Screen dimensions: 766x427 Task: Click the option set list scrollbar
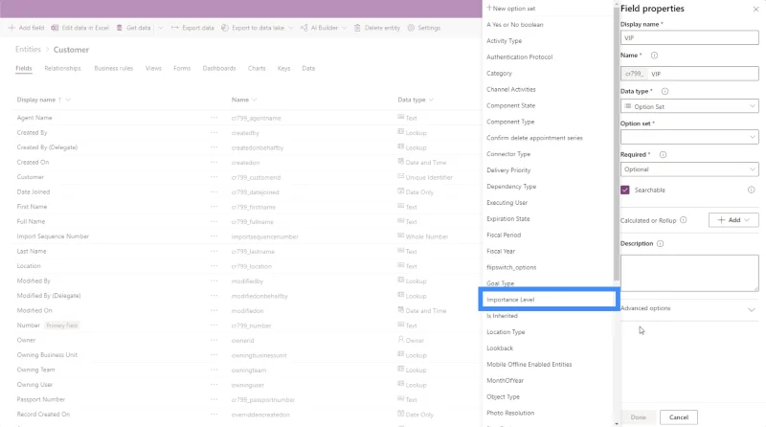click(x=617, y=142)
